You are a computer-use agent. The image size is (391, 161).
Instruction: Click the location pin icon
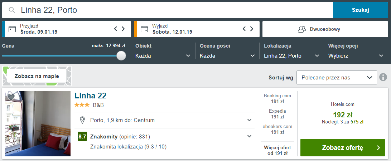tap(82, 120)
